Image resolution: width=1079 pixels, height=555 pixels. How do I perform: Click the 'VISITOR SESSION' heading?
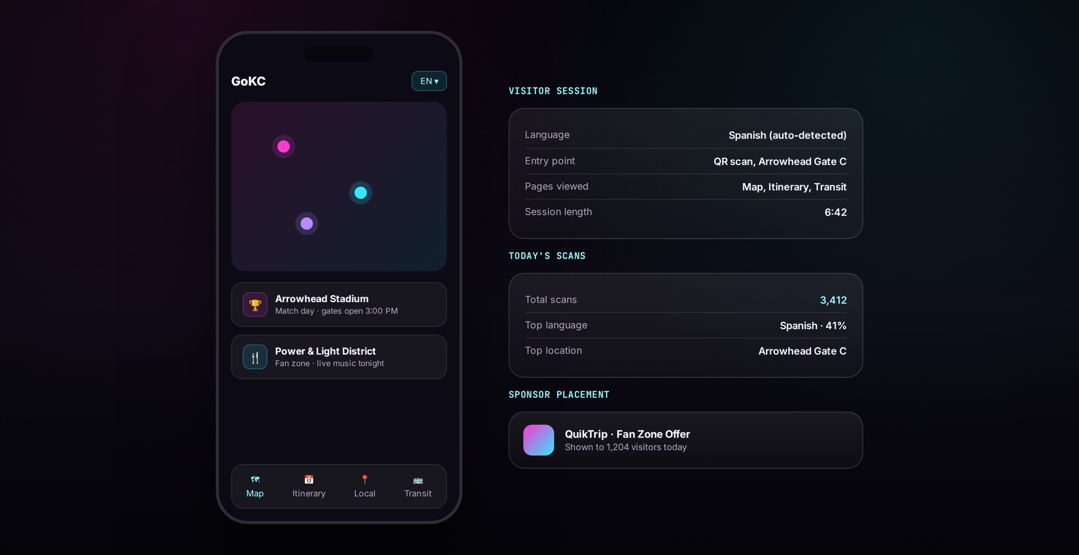click(x=553, y=91)
